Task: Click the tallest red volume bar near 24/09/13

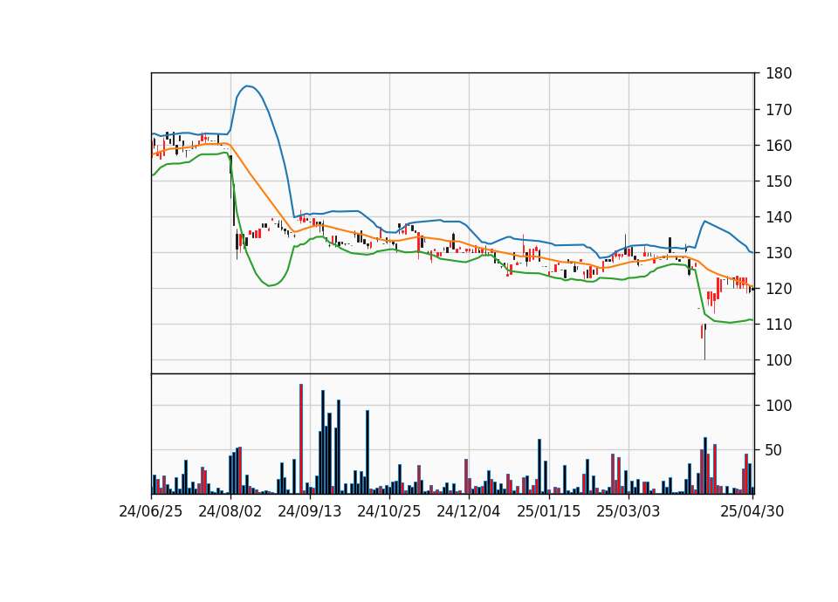Action: [x=301, y=439]
